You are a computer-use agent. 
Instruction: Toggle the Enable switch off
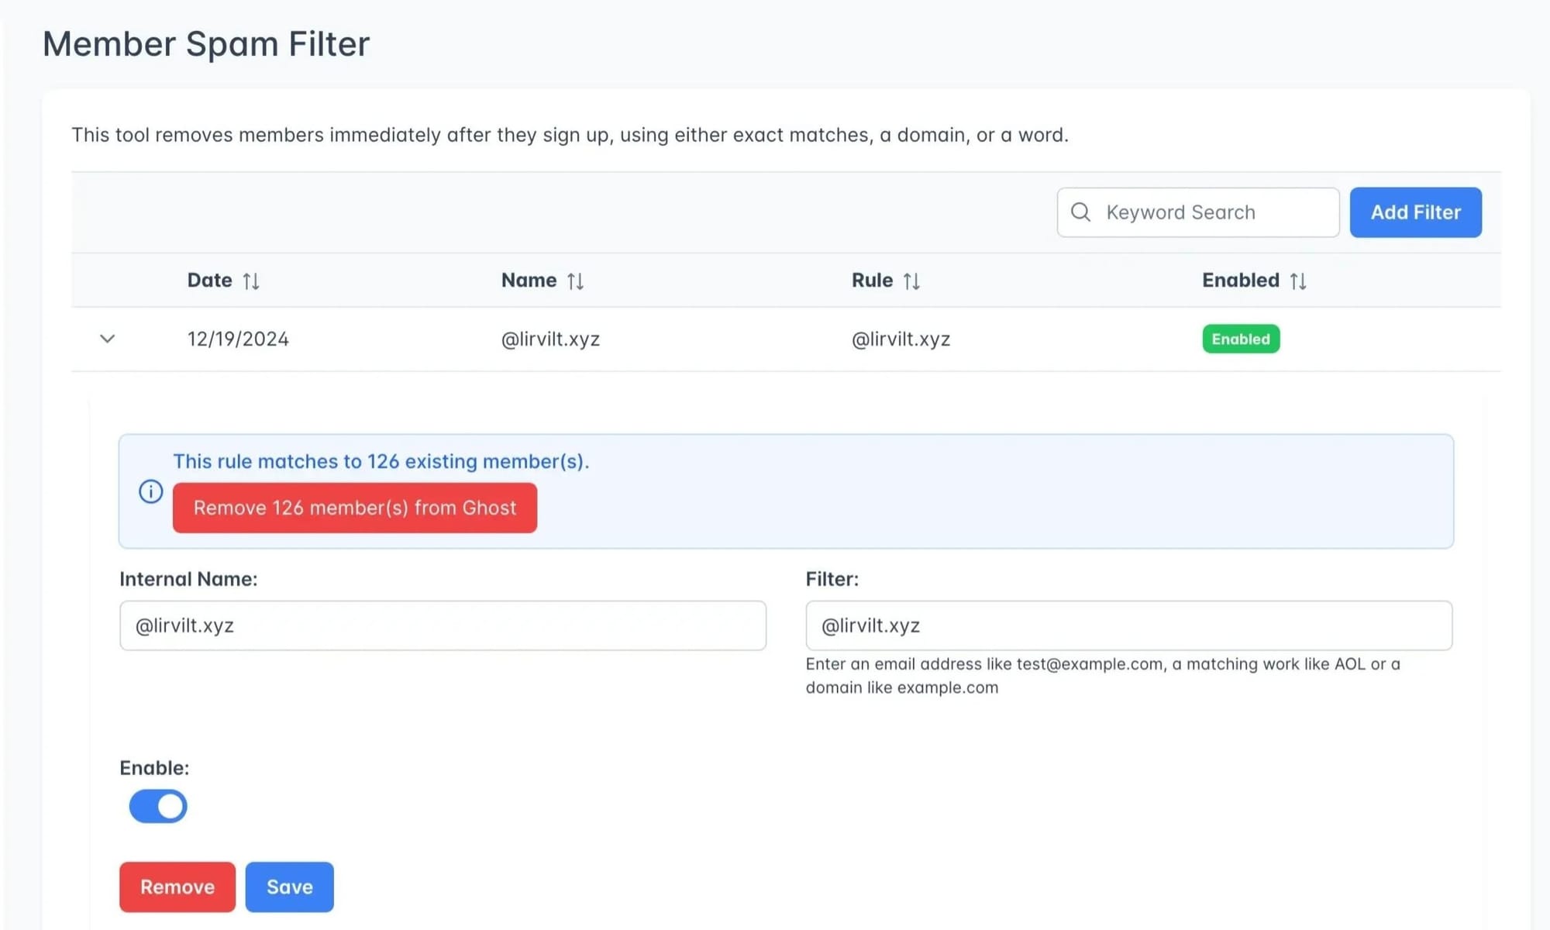158,806
